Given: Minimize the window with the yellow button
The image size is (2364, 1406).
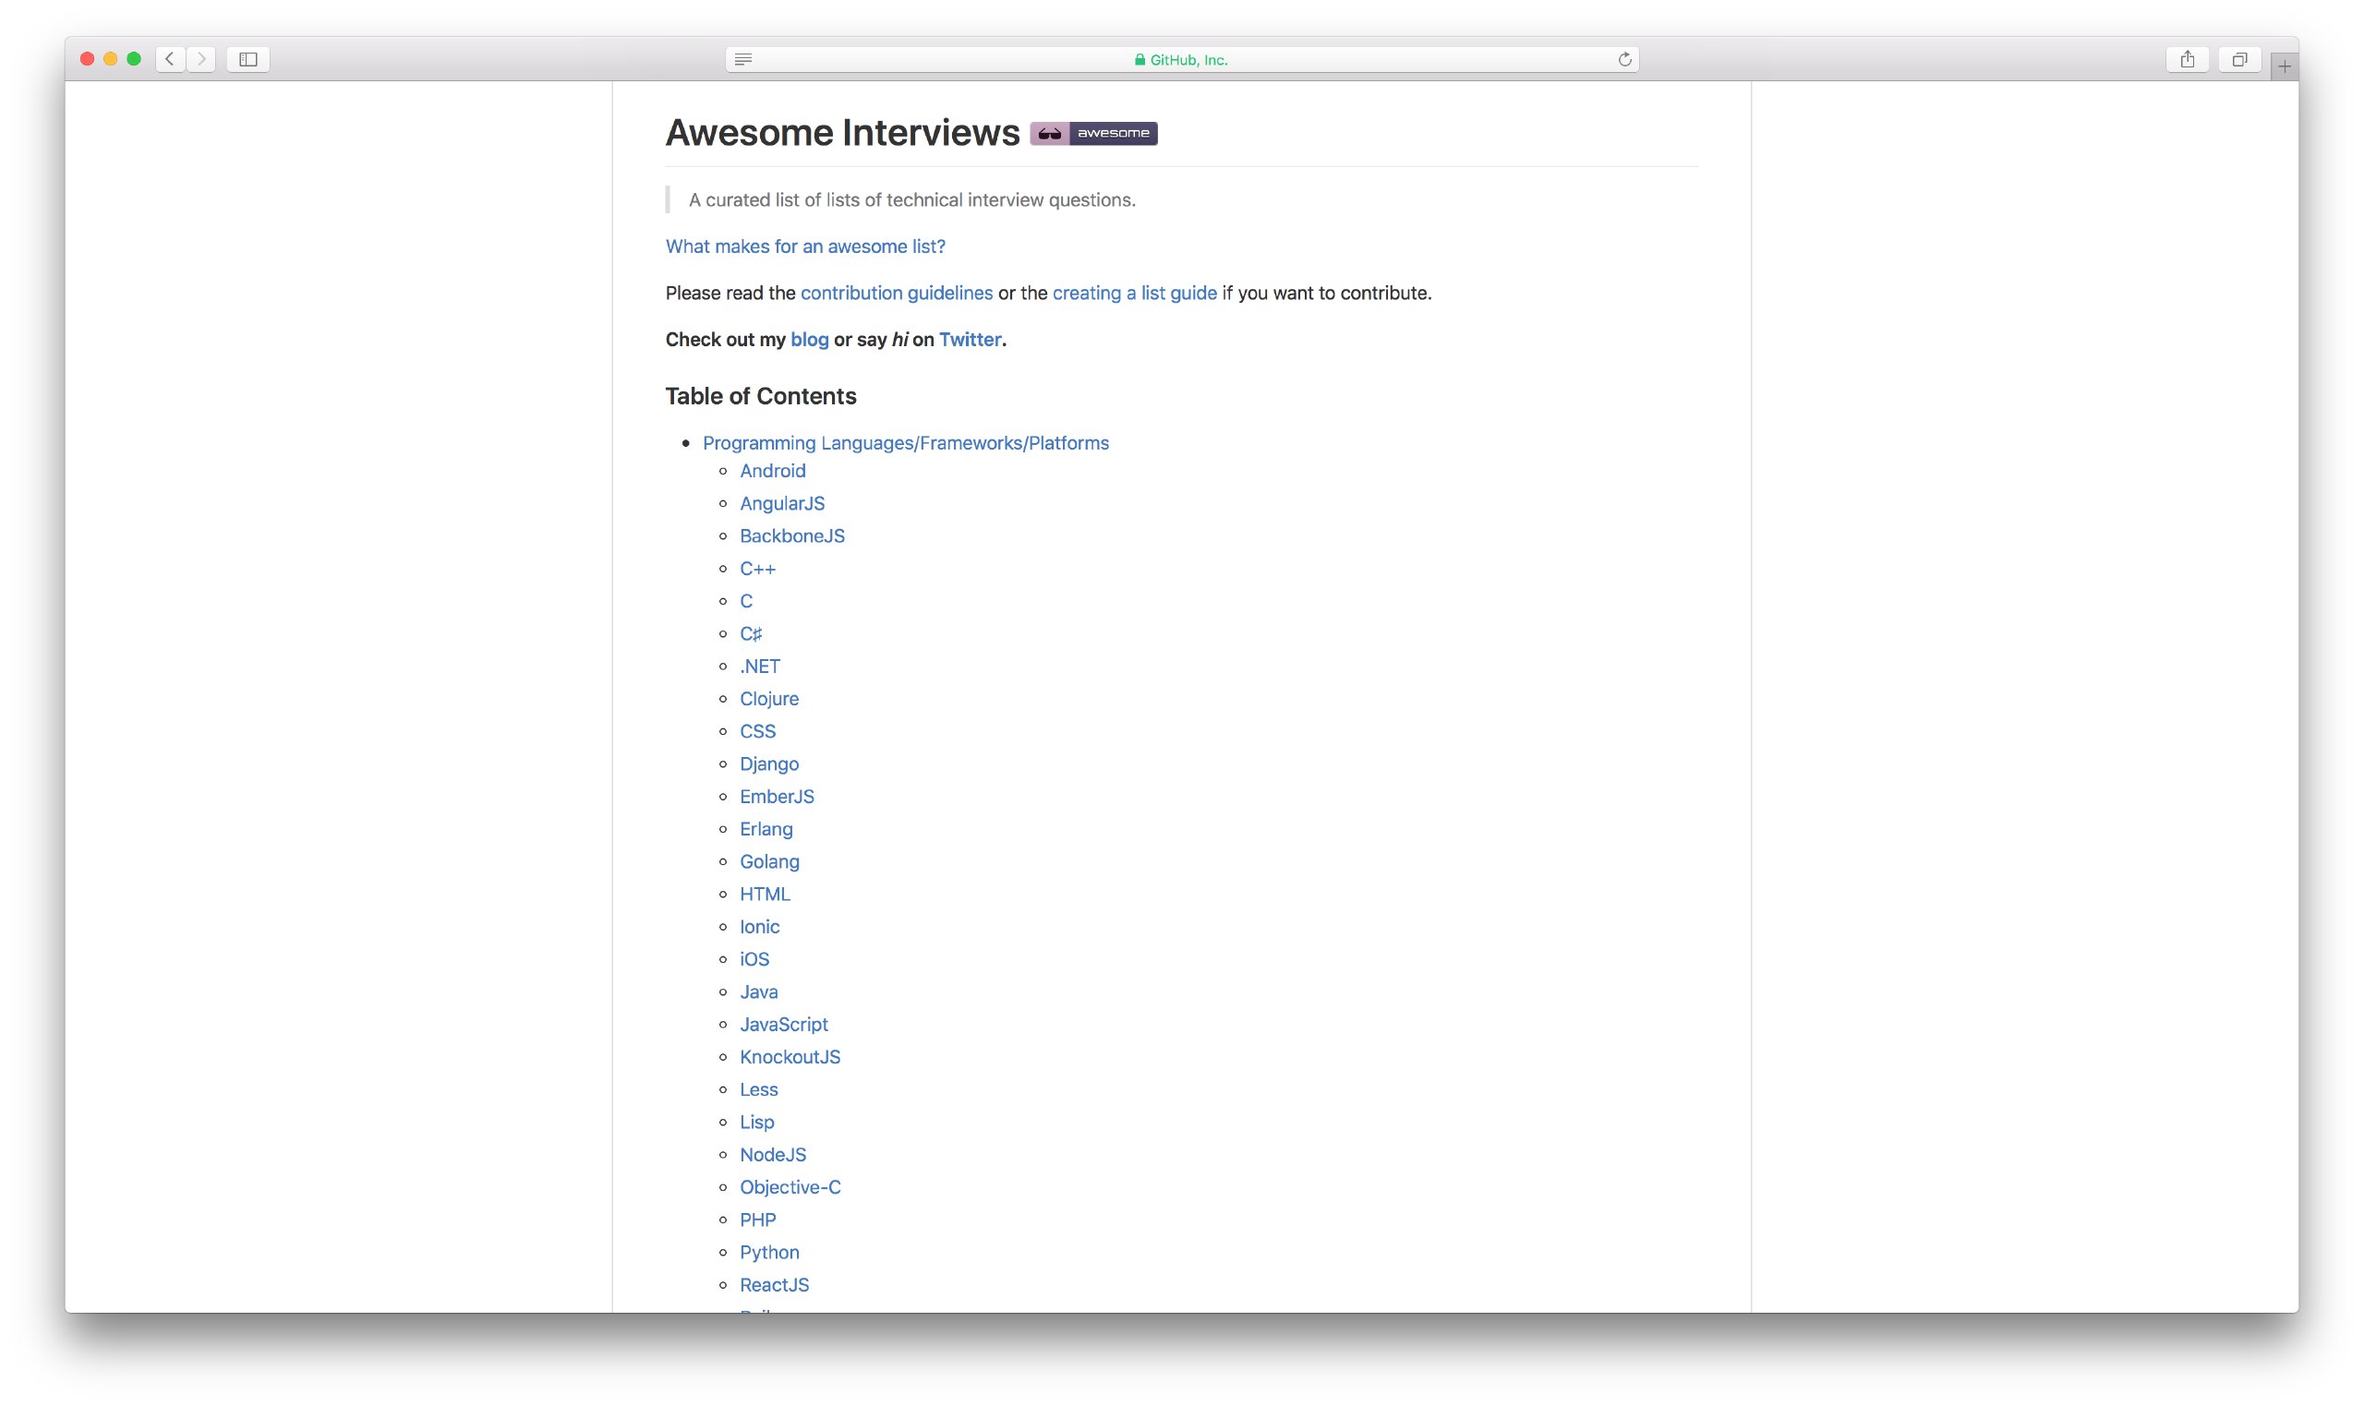Looking at the screenshot, I should point(111,59).
